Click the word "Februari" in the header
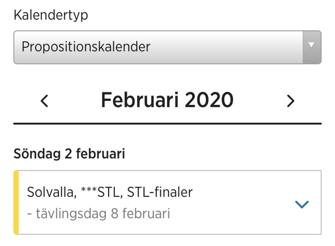This screenshot has width=335, height=246. pos(140,100)
